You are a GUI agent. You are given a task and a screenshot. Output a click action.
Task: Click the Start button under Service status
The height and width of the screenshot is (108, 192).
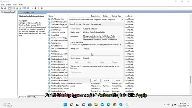76,62
